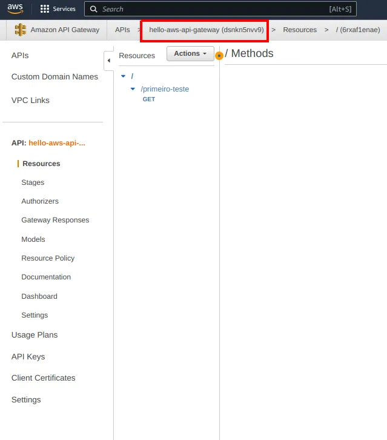Go to Stages in sidebar
Screen dimensions: 387x440
[33, 182]
